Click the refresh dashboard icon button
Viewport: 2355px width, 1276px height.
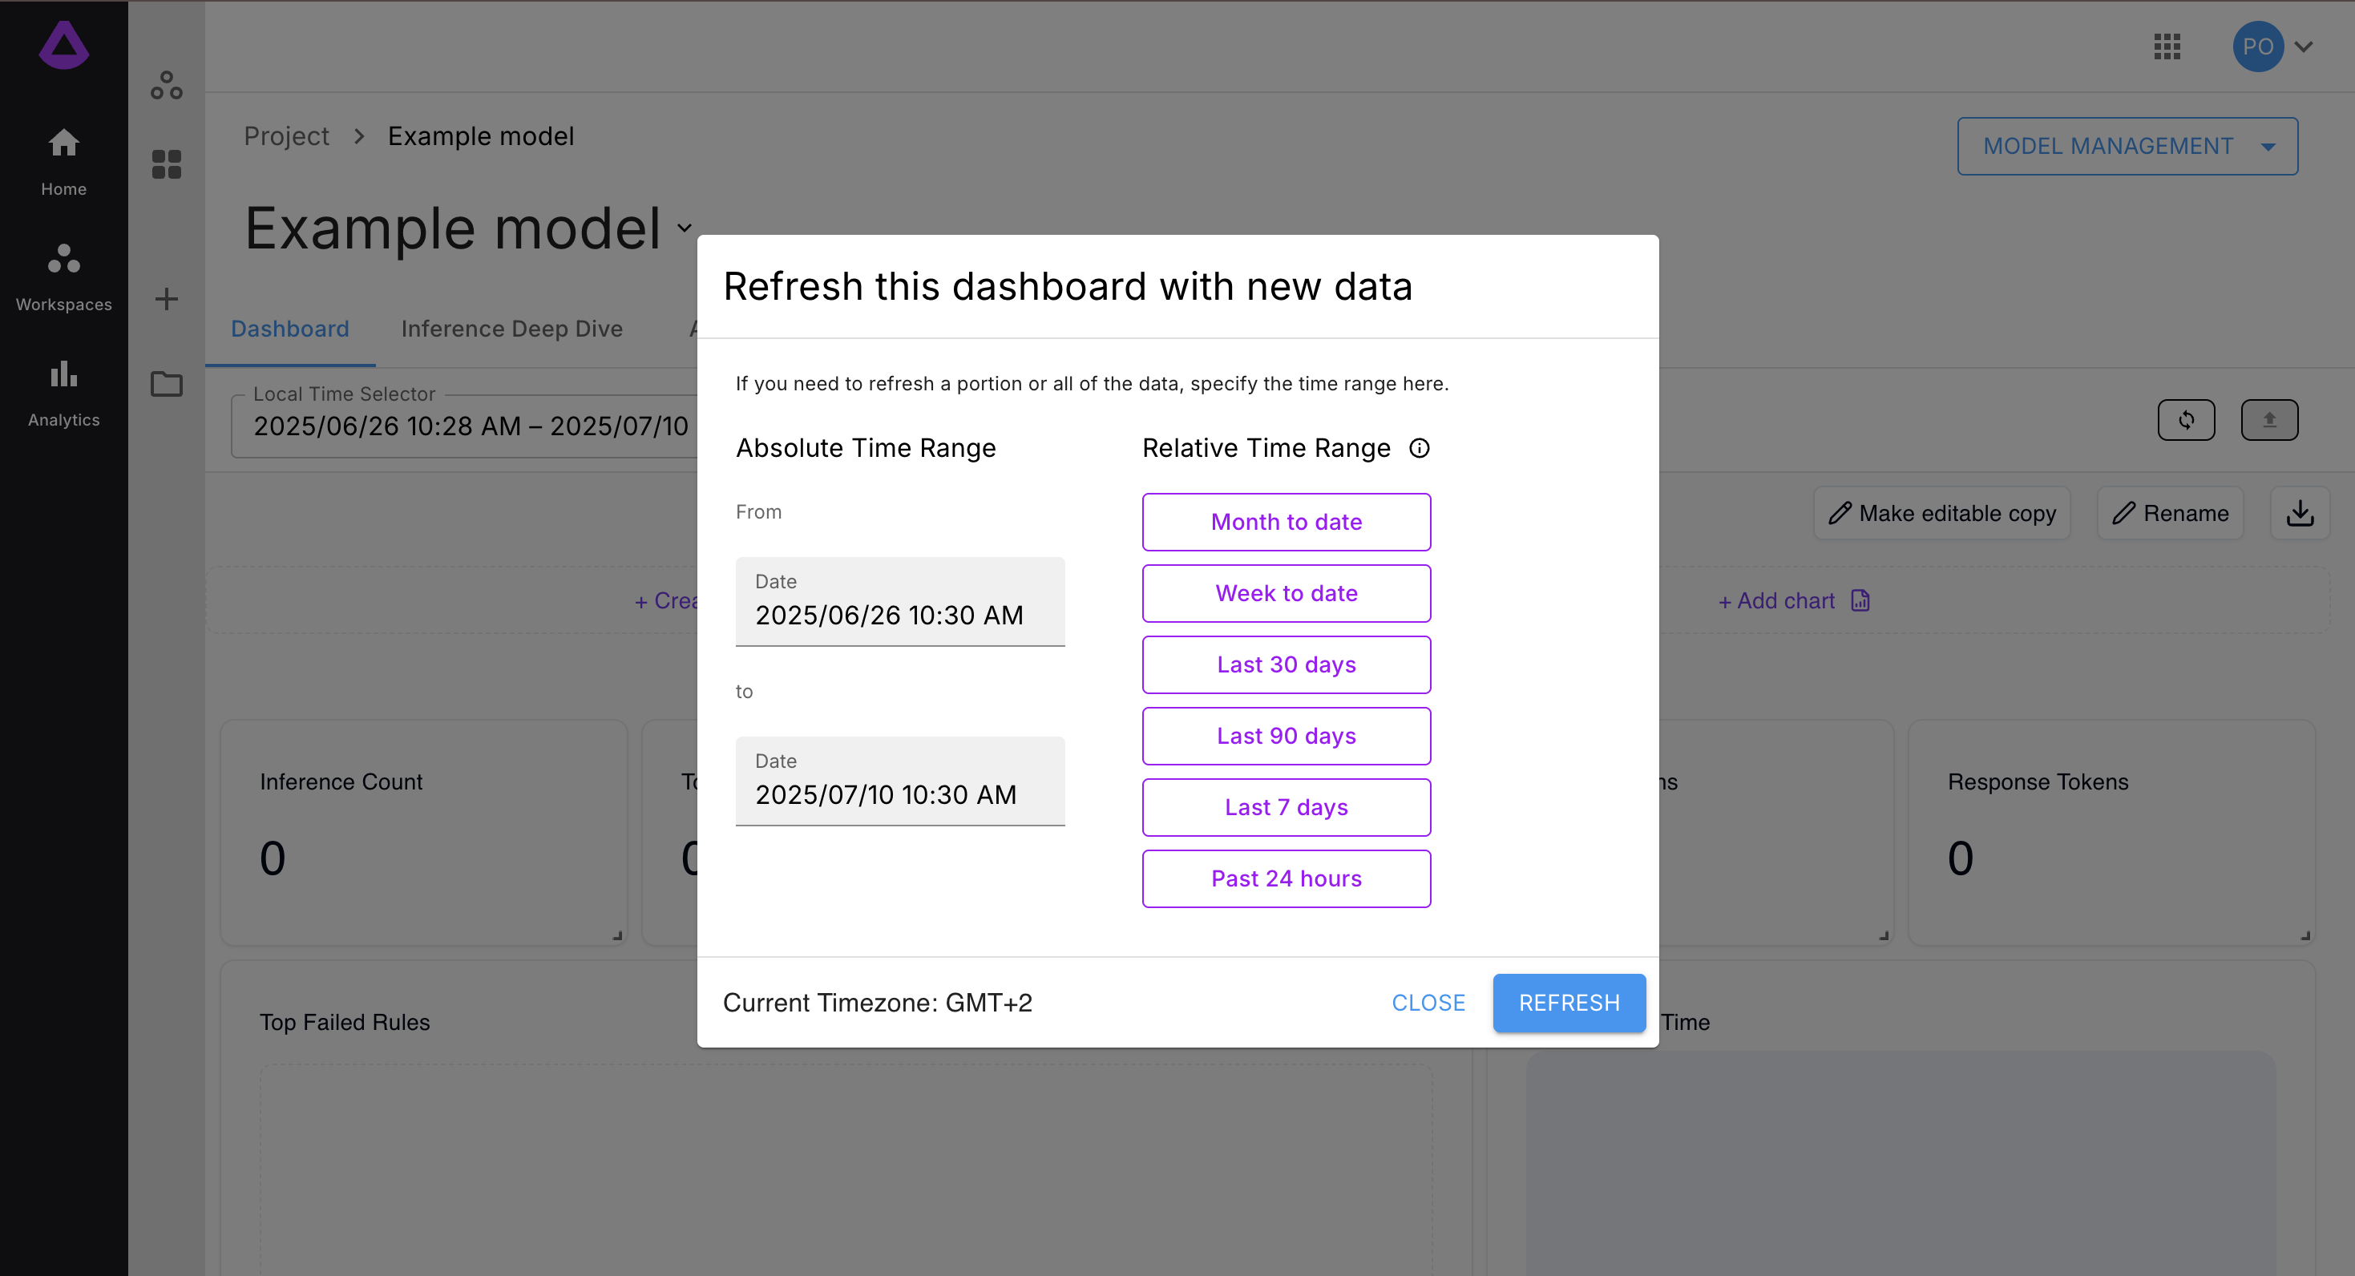pyautogui.click(x=2187, y=419)
